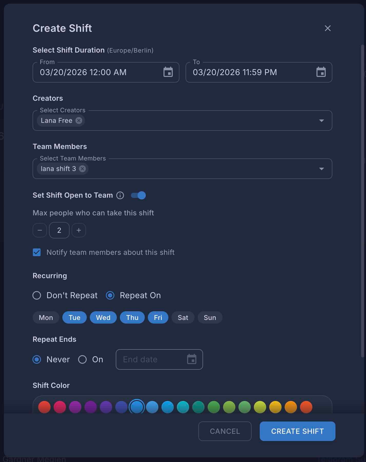Expand the Select Team Members dropdown
This screenshot has height=462, width=366.
[321, 169]
